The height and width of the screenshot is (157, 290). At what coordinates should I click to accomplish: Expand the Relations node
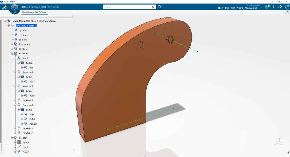(x=12, y=49)
